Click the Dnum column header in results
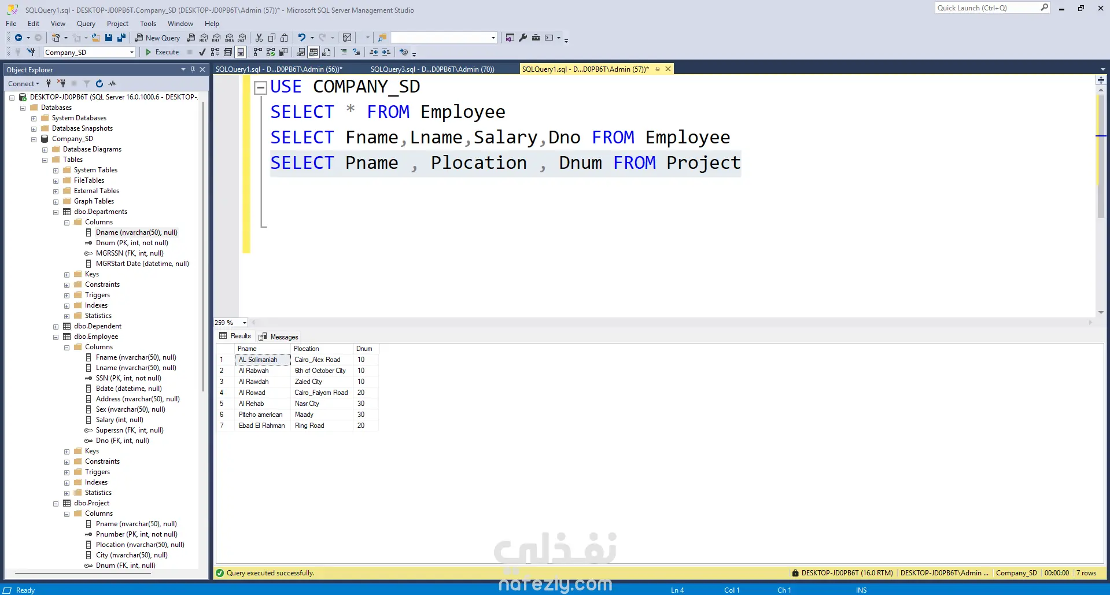This screenshot has height=595, width=1110. coord(366,349)
